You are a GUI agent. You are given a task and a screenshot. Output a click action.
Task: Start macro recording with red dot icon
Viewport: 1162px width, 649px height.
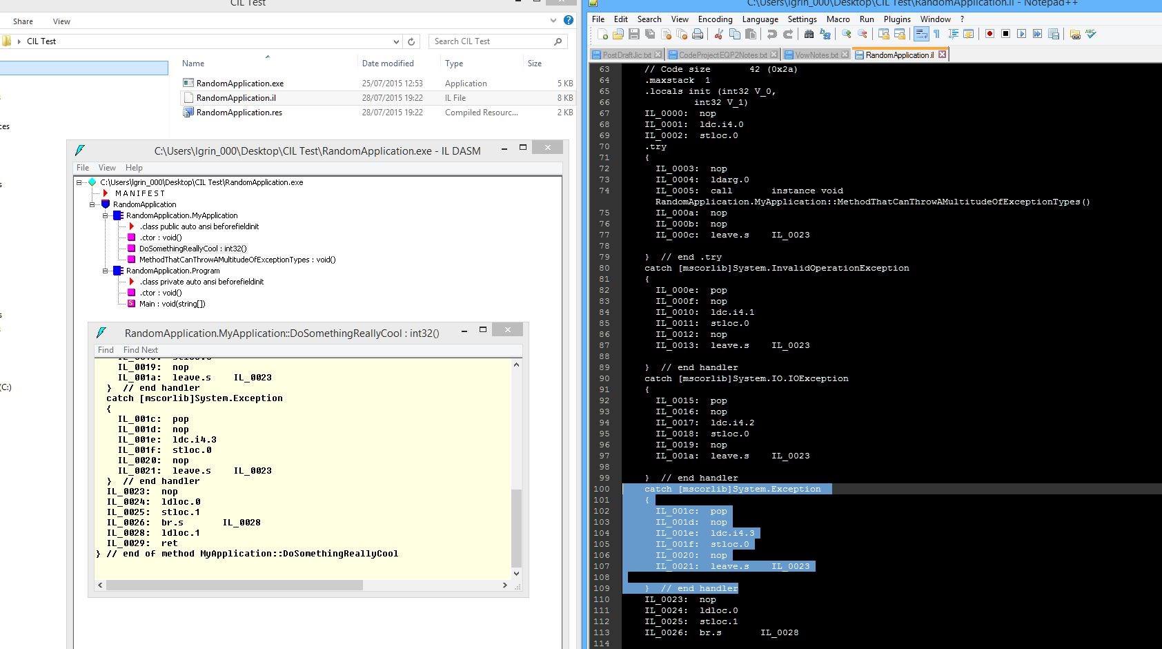tap(989, 34)
